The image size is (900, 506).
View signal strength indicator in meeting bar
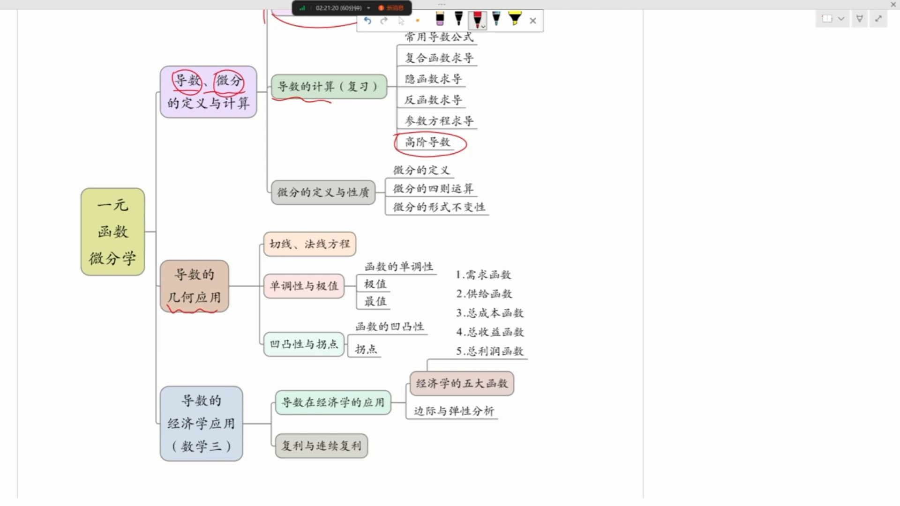click(x=302, y=8)
